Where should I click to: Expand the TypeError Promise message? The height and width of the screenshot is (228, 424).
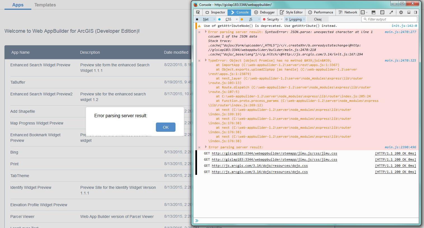(x=206, y=60)
